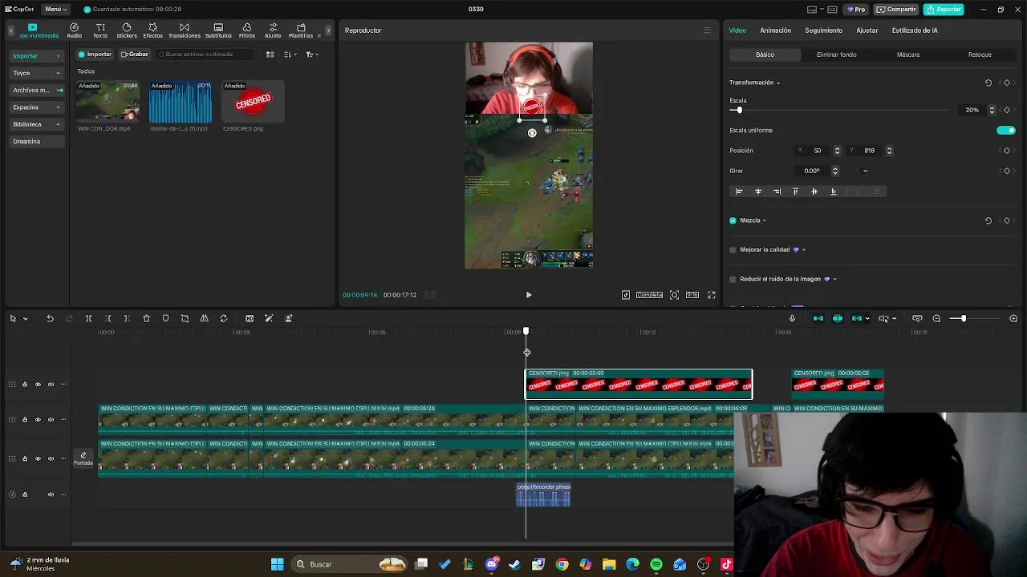
Task: Click the mirror flip icon in timeline toolbar
Action: (204, 318)
